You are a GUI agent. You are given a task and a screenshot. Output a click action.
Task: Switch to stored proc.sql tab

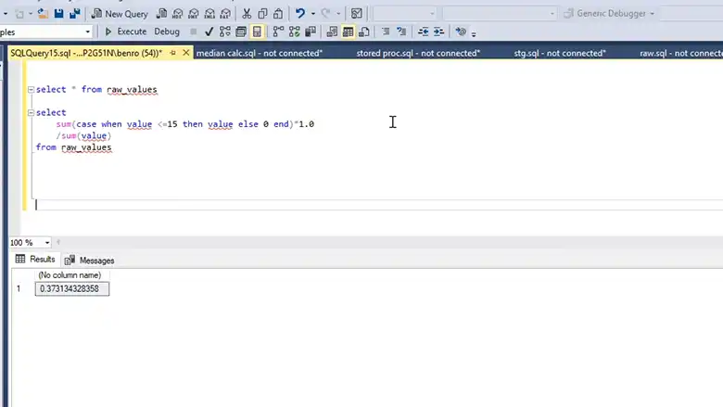(x=418, y=53)
